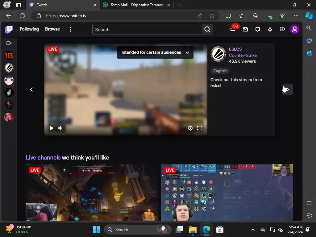Open the anime-avatar channel in sidebar
This screenshot has width=316, height=237.
pos(9,80)
